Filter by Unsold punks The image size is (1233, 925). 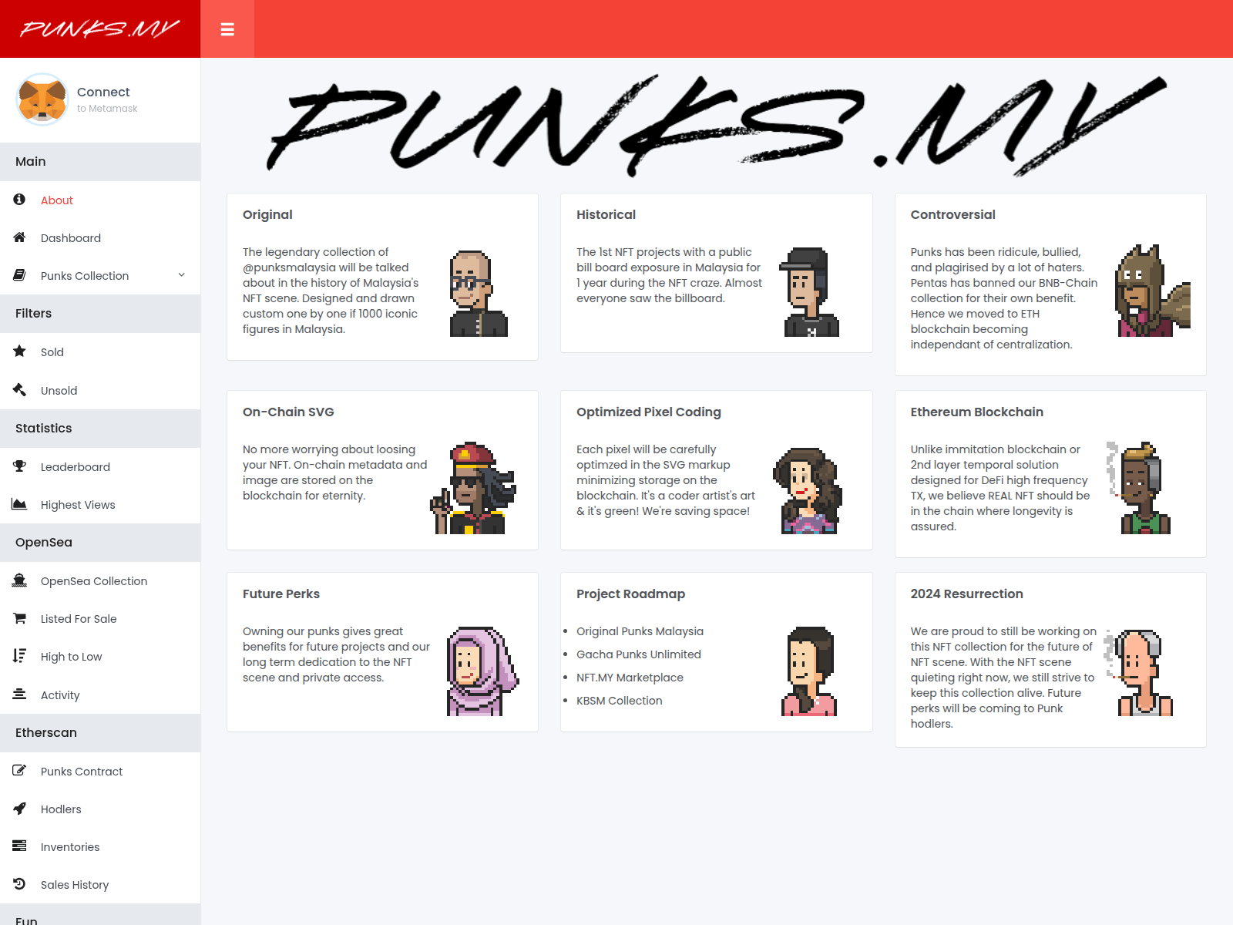(x=100, y=391)
